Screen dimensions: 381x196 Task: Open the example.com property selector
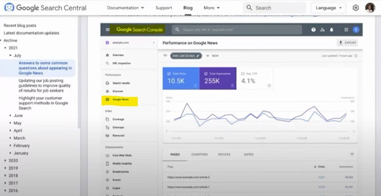tap(130, 43)
